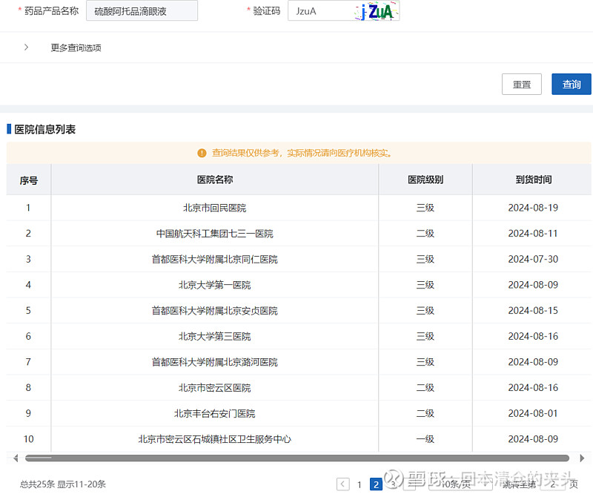Click the 重置 reset button
Viewport: 593px width, 497px height.
click(x=521, y=85)
